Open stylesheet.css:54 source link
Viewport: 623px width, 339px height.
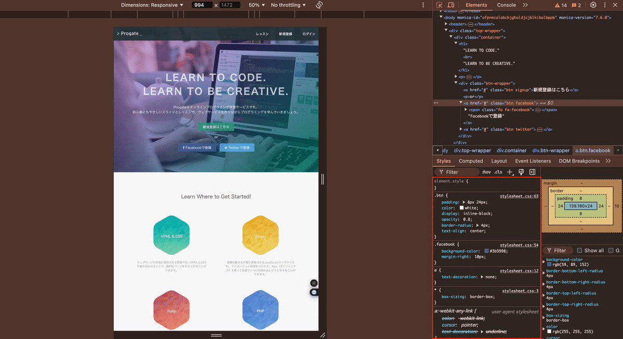point(519,245)
